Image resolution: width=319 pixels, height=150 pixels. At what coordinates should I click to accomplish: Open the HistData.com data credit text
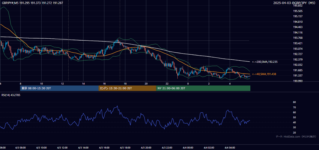296,136
